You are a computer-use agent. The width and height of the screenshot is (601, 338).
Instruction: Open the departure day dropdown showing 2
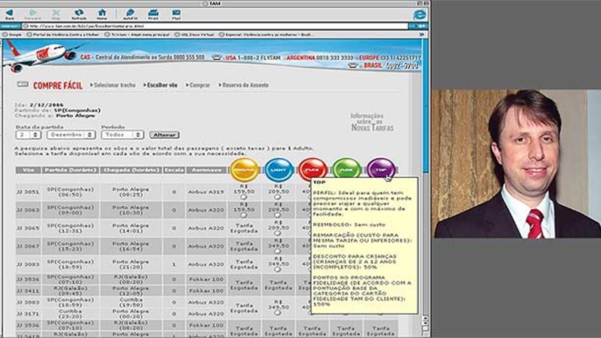(29, 135)
